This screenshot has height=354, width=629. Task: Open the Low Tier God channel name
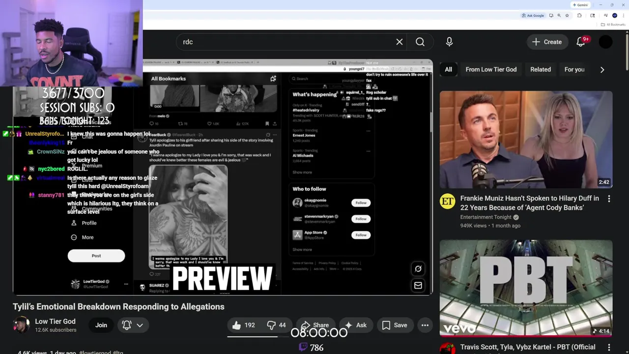tap(55, 321)
